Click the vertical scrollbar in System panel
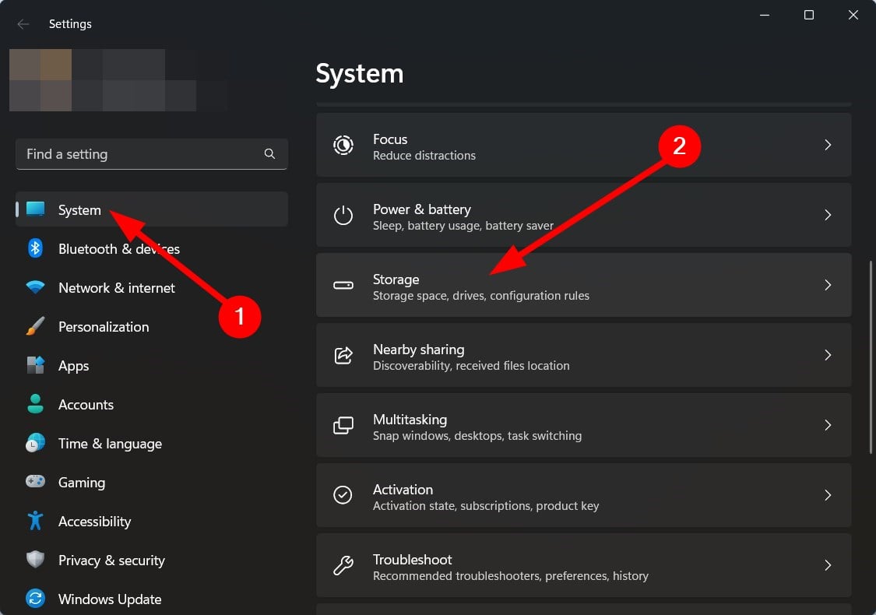The height and width of the screenshot is (615, 876). tap(871, 357)
